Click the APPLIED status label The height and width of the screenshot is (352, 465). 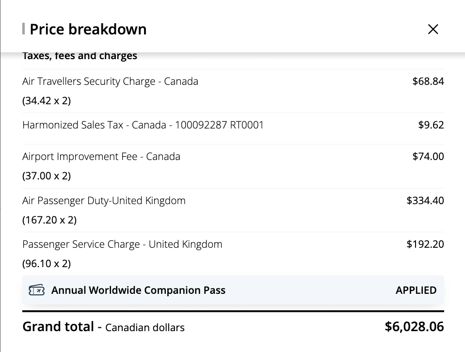pyautogui.click(x=416, y=290)
